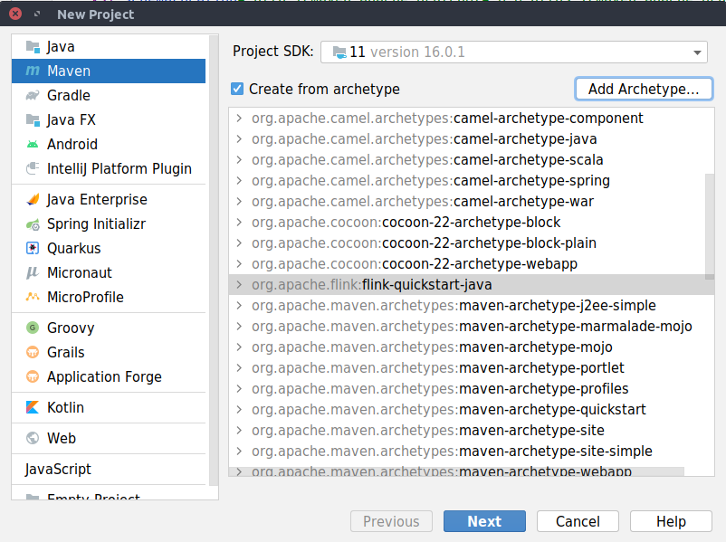The image size is (726, 542).
Task: Click the Web globe icon
Action: click(33, 438)
